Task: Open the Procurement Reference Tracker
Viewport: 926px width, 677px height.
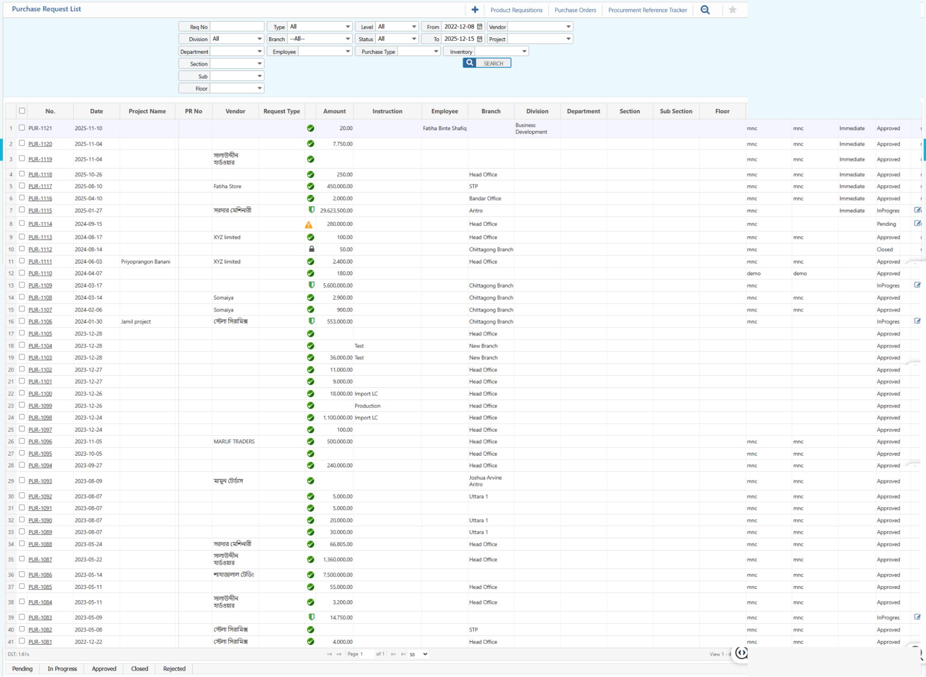Action: tap(647, 9)
